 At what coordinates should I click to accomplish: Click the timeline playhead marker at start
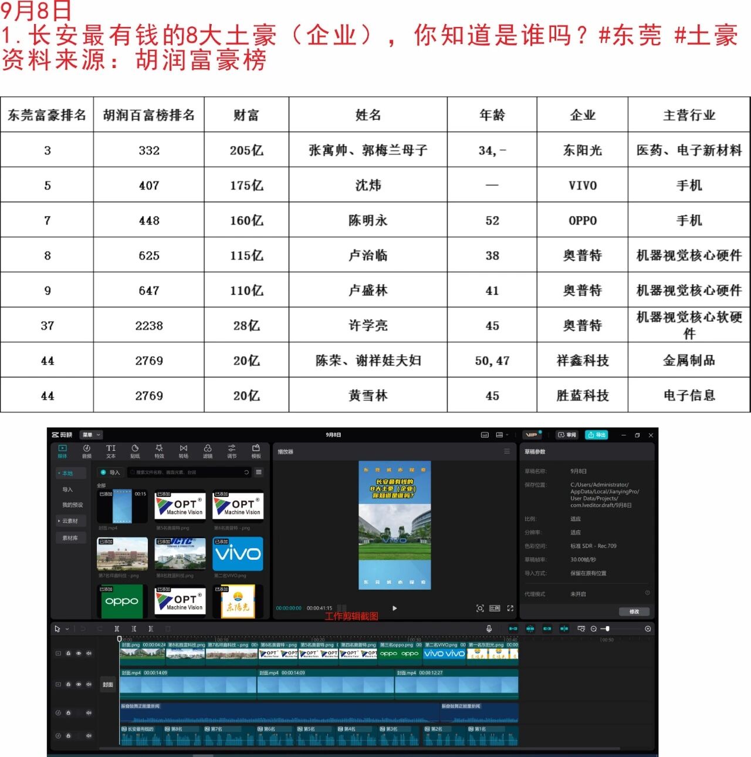tap(119, 639)
